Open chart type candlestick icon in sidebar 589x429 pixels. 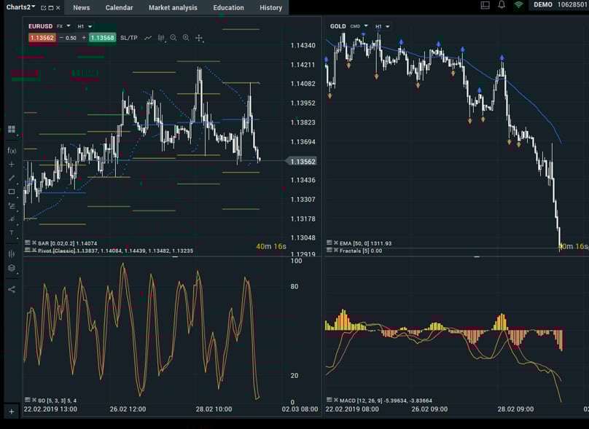click(x=12, y=254)
